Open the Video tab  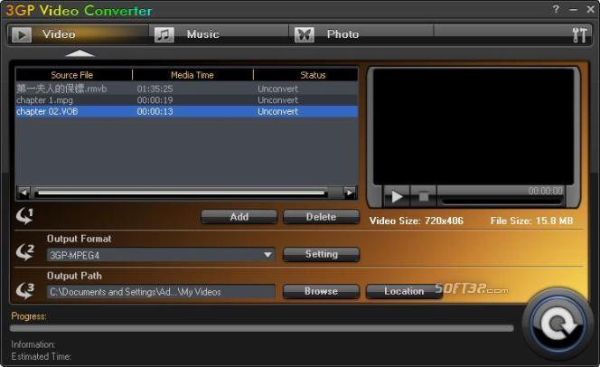click(x=78, y=34)
